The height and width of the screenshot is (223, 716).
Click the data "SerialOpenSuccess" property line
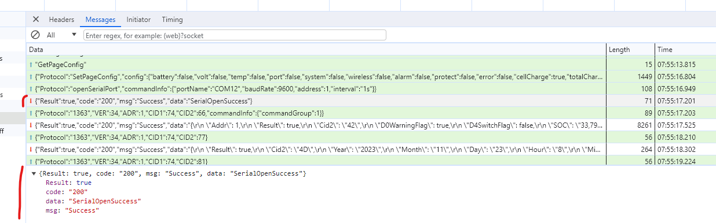coord(94,201)
